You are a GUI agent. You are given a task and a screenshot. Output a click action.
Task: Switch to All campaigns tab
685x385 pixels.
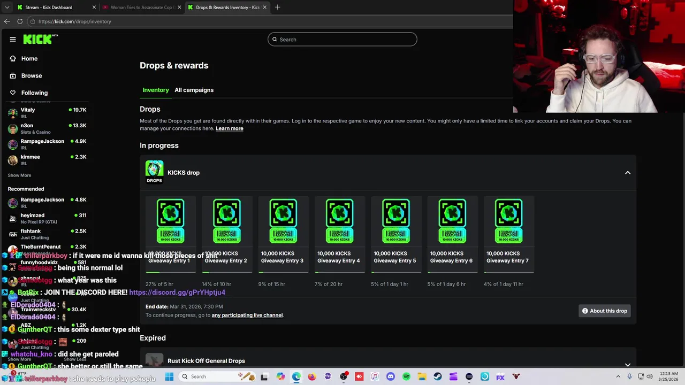point(194,90)
